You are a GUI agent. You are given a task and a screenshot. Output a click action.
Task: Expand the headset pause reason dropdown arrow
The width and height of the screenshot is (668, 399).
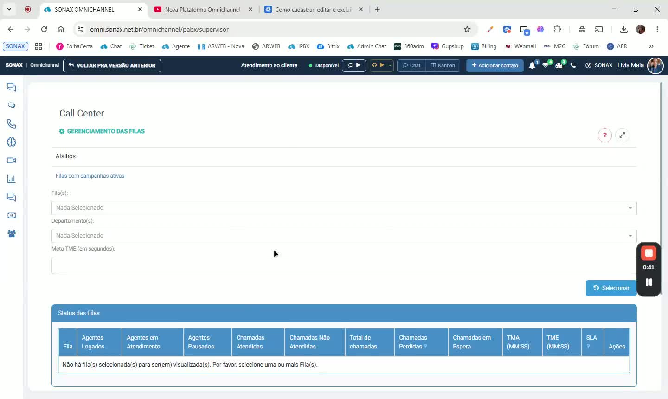click(x=390, y=65)
